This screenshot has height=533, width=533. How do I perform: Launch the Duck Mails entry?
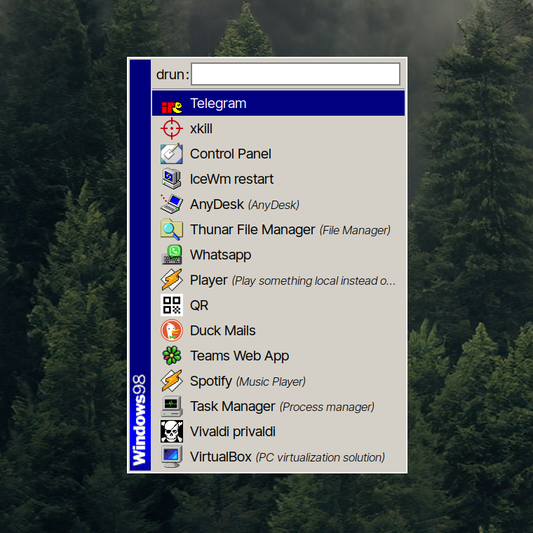pos(278,330)
